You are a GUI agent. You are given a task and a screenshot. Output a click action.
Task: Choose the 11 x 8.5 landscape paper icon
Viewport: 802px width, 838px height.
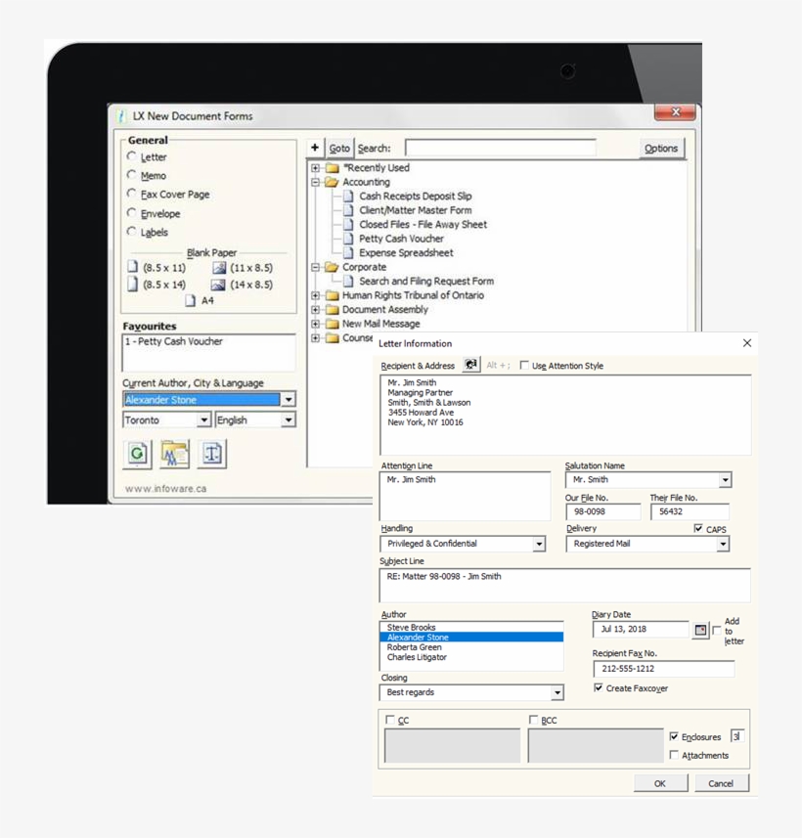219,267
